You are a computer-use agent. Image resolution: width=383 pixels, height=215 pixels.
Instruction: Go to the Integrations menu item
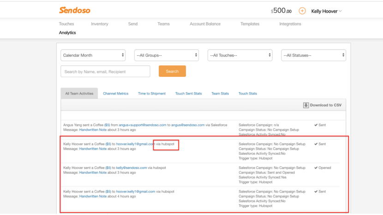(x=290, y=24)
